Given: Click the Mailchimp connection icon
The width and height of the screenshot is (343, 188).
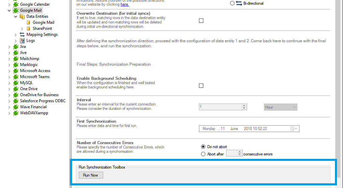Looking at the screenshot, I should coord(16,59).
